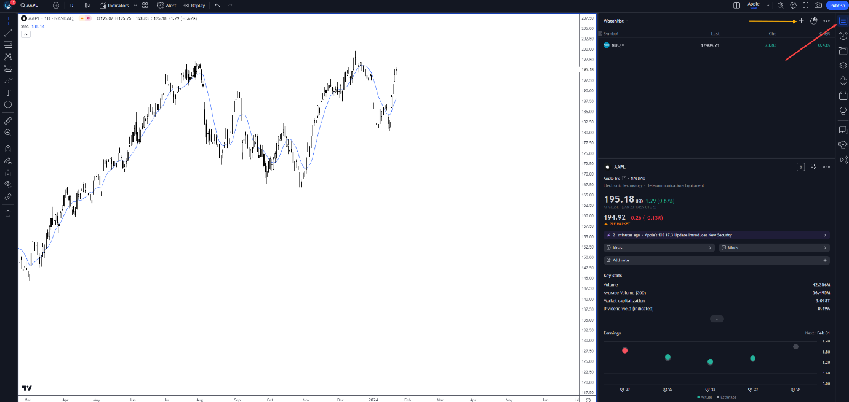The image size is (849, 402).
Task: Toggle the Estimate earnings legend
Action: pyautogui.click(x=726, y=397)
